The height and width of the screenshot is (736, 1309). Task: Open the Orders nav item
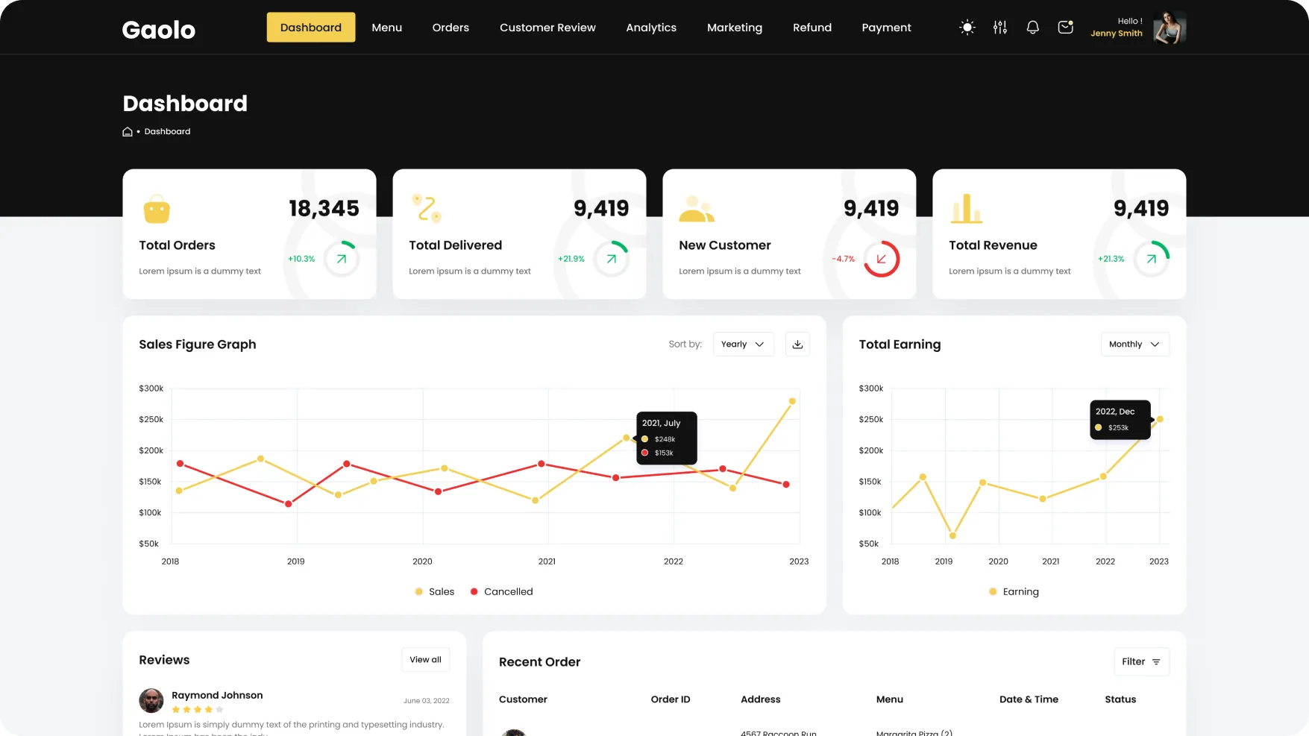coord(451,28)
